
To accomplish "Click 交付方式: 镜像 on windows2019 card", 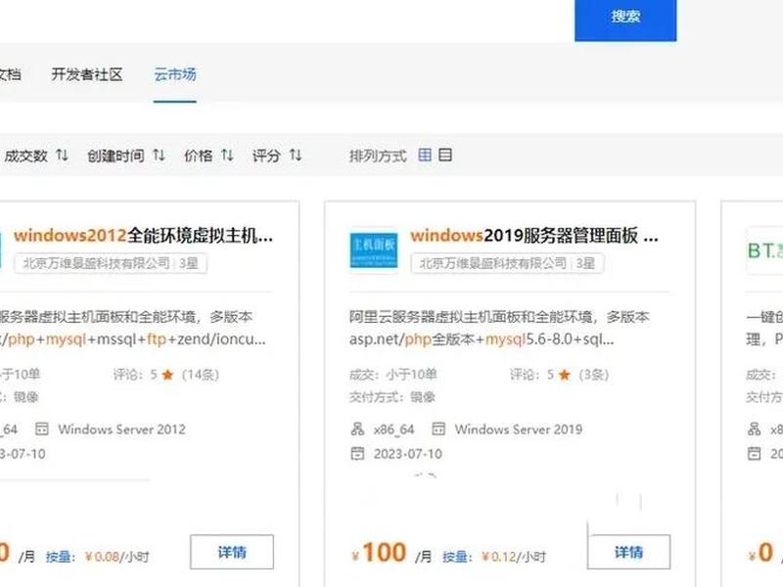I will (392, 397).
